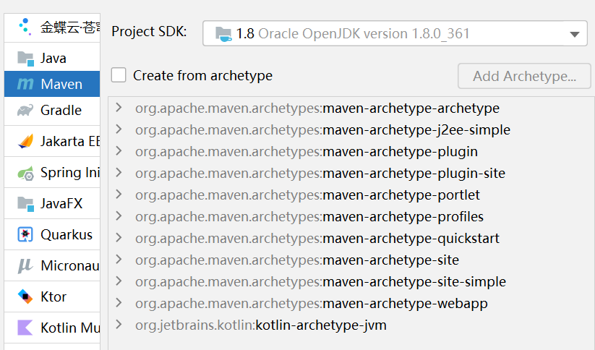The image size is (595, 350).
Task: Click the Maven 'm' icon
Action: [x=25, y=84]
